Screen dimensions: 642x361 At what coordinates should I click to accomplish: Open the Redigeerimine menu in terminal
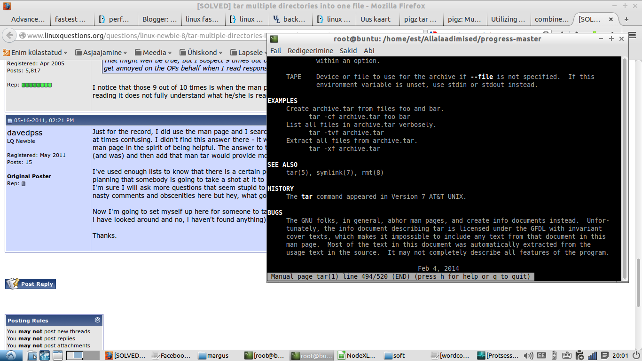click(310, 51)
